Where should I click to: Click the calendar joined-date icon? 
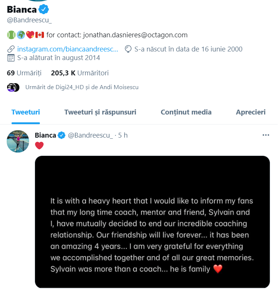point(11,58)
